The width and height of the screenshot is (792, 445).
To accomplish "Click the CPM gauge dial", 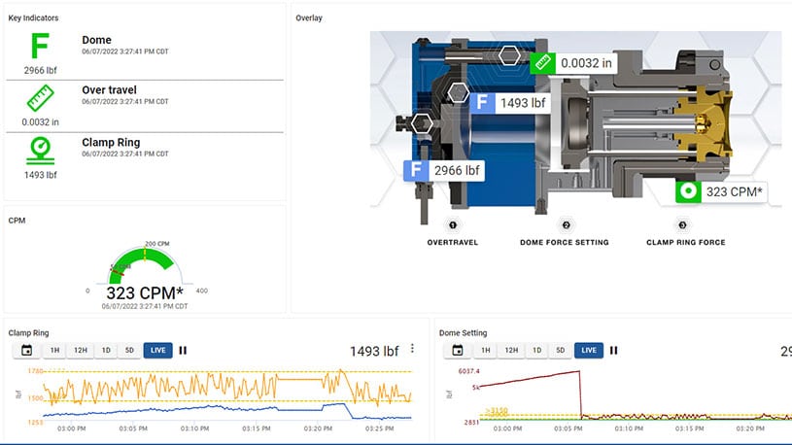I will [145, 262].
